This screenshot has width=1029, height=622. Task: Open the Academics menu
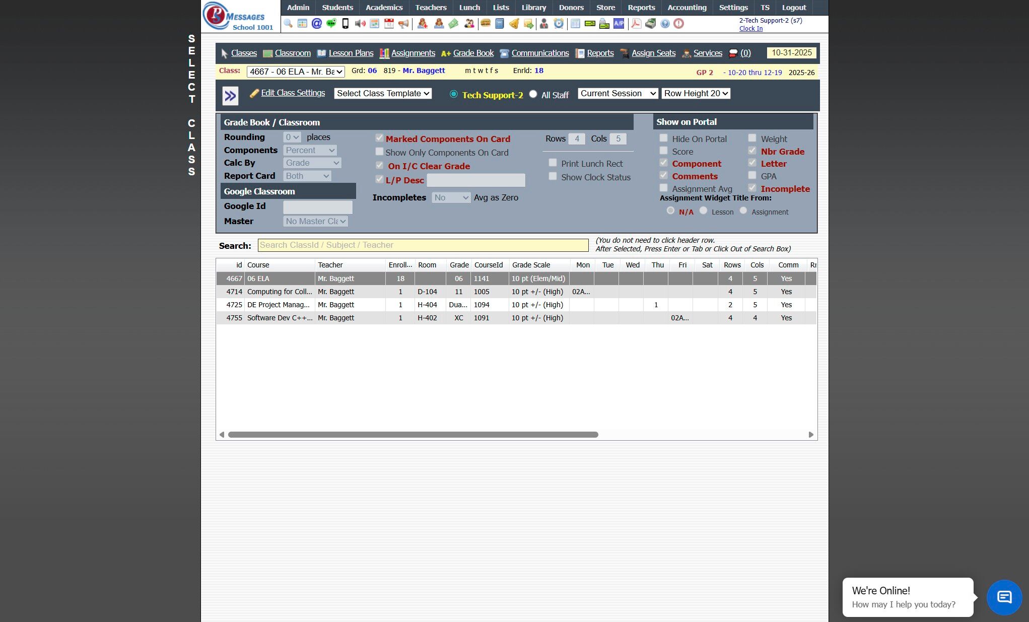tap(384, 8)
